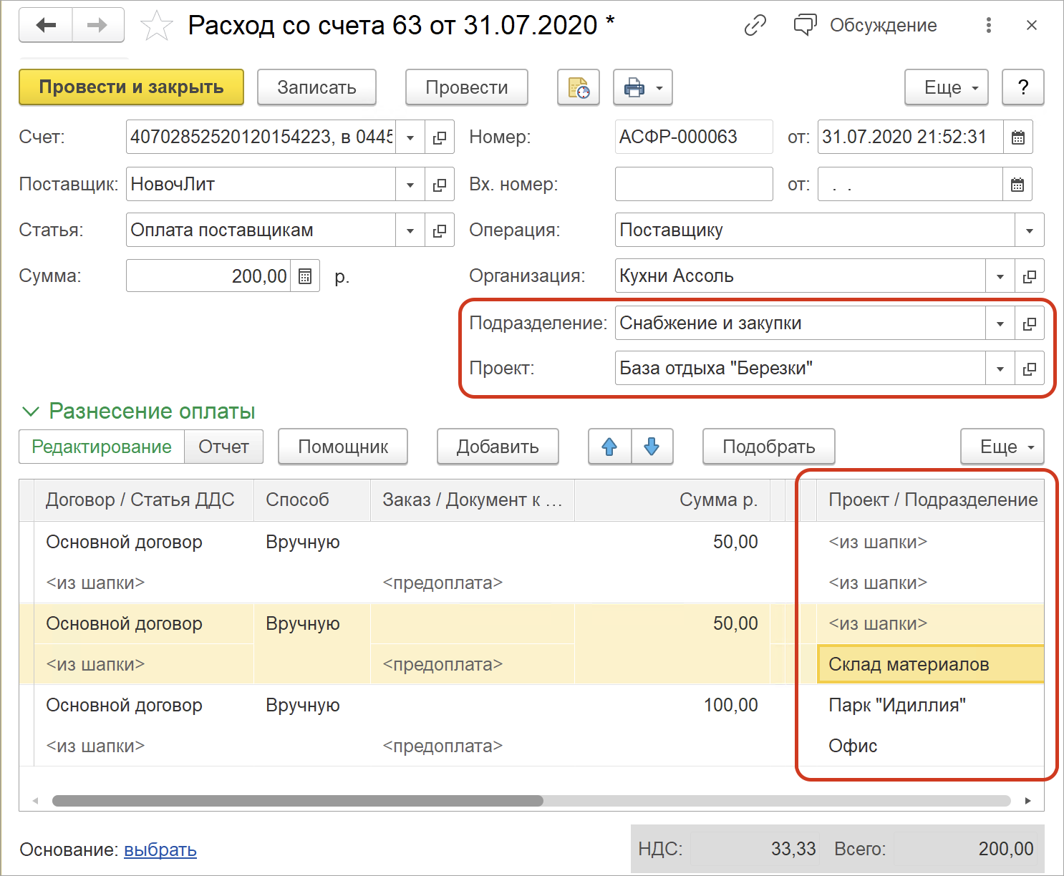Screen dimensions: 1064x876
Task: Click the выбрать link for Основание
Action: (160, 850)
